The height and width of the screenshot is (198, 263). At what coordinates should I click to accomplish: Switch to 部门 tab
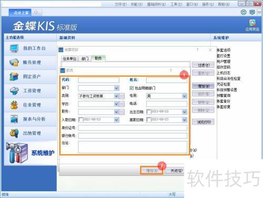pyautogui.click(x=85, y=59)
